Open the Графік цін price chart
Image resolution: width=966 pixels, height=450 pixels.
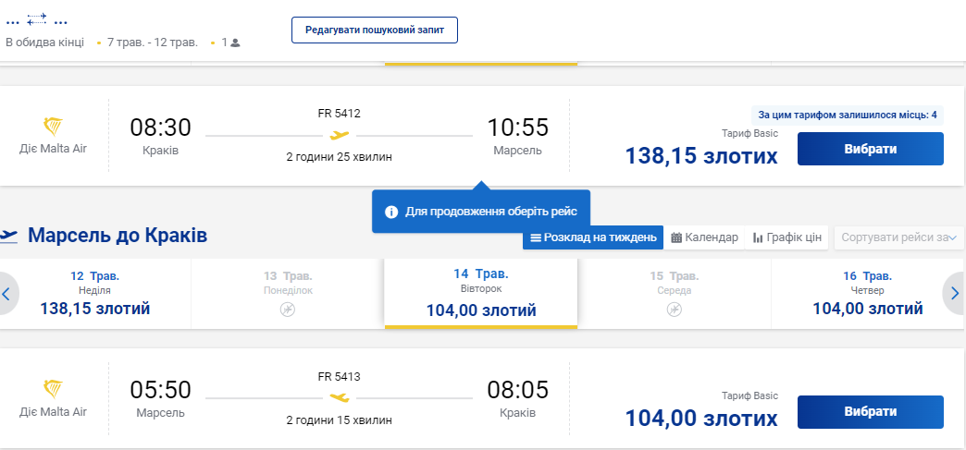[x=786, y=237]
